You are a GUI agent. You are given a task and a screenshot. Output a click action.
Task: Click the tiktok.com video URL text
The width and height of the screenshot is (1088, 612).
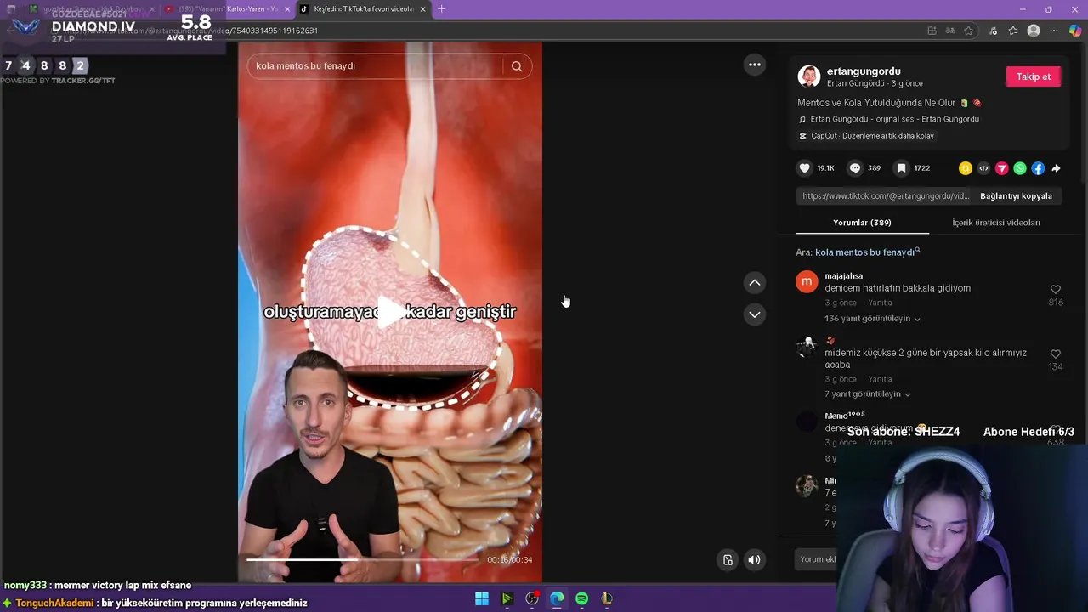[x=885, y=196]
